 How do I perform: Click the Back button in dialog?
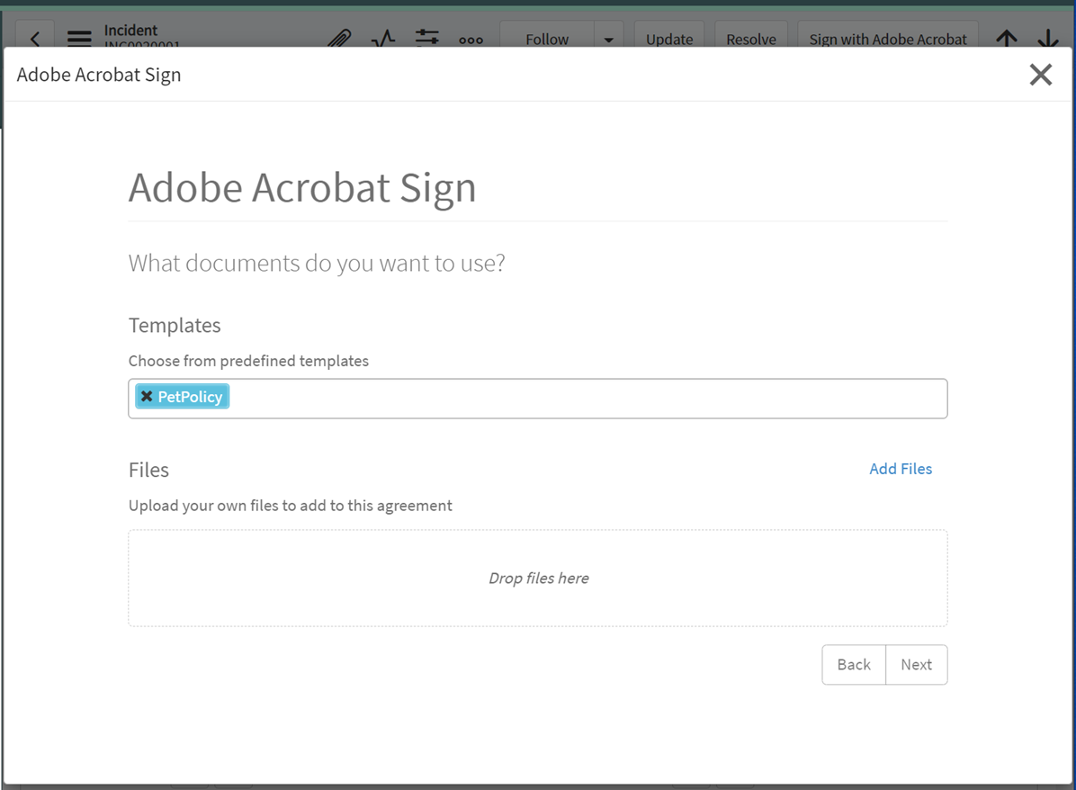(x=853, y=664)
